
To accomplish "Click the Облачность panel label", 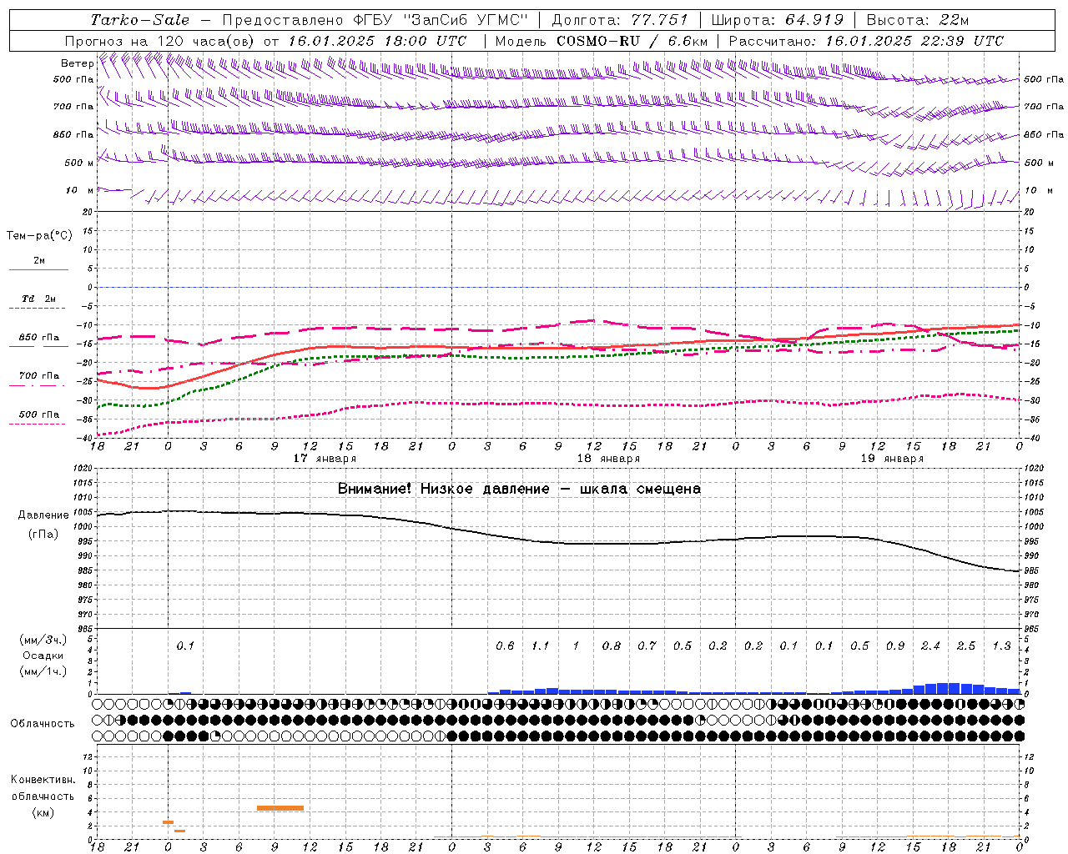I will pos(43,724).
